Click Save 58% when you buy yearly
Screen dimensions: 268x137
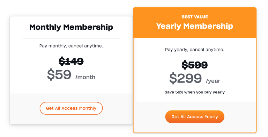[195, 92]
